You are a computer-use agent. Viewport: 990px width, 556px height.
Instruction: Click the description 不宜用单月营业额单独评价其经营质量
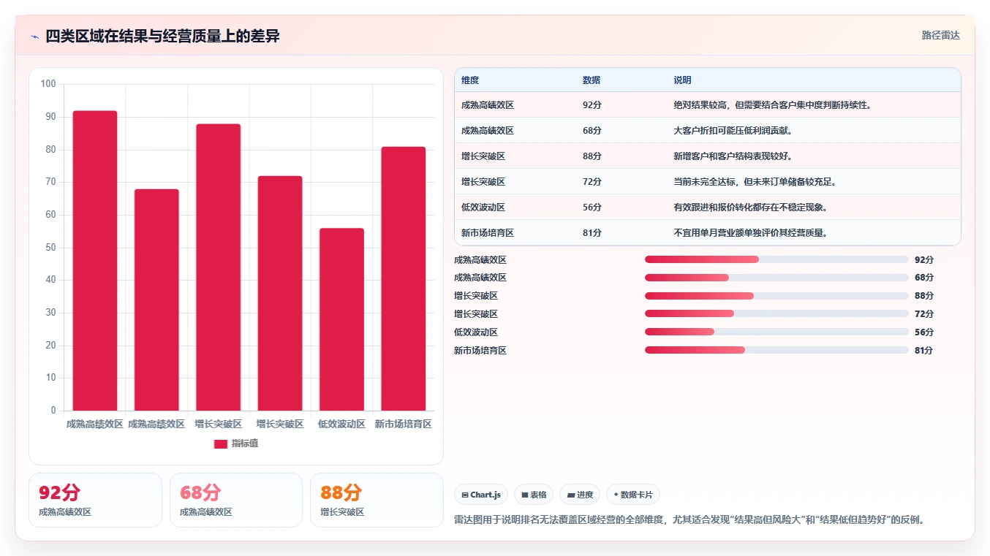click(751, 233)
